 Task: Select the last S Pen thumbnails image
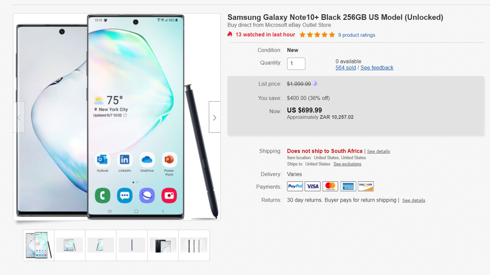(194, 245)
